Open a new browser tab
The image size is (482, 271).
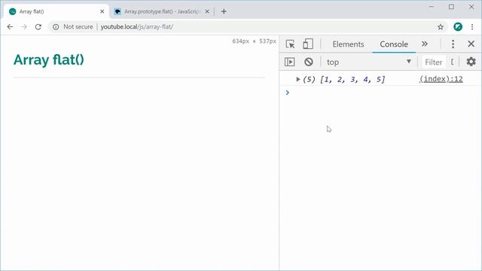224,12
